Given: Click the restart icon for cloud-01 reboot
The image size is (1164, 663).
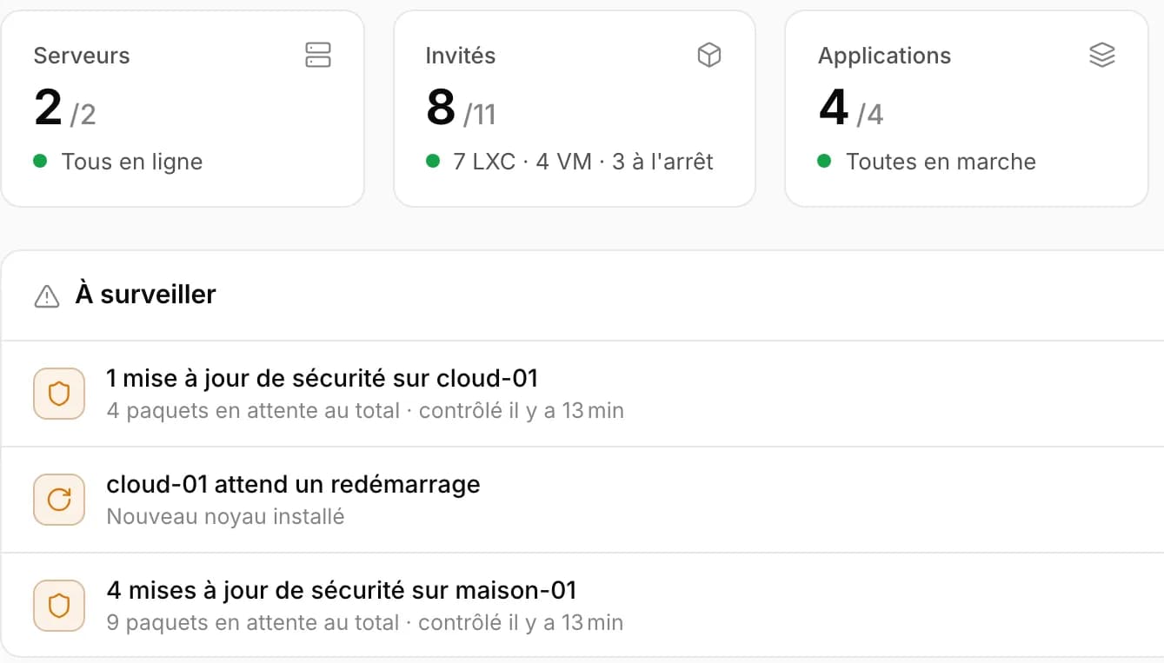Looking at the screenshot, I should pyautogui.click(x=59, y=500).
